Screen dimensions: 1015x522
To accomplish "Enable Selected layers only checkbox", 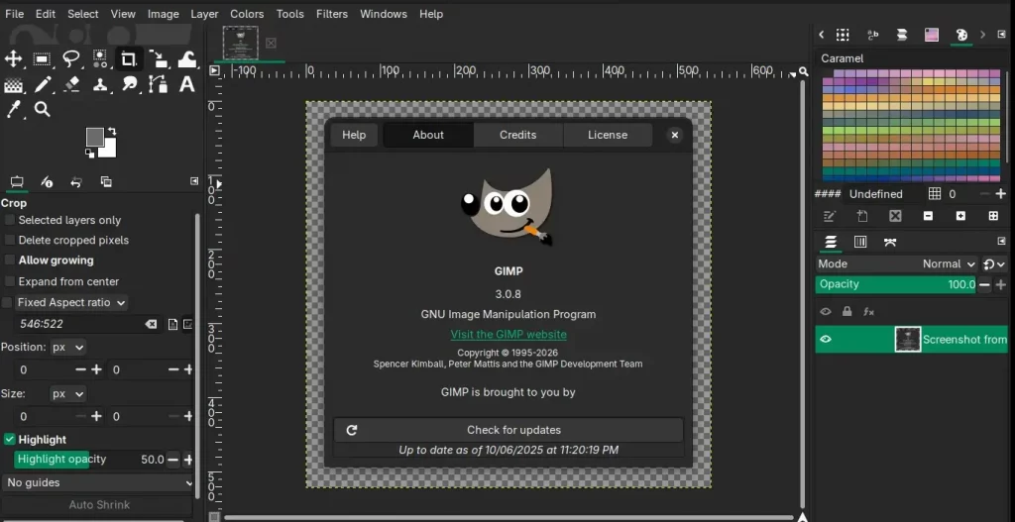I will point(10,220).
